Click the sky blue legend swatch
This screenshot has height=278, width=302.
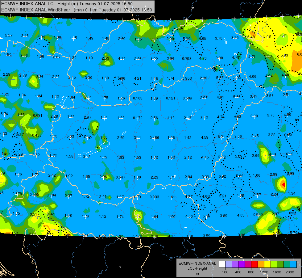(x=293, y=264)
